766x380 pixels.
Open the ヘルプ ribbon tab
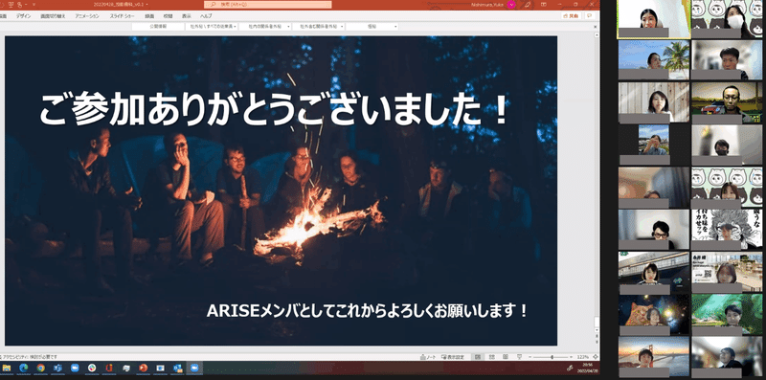[x=206, y=15]
